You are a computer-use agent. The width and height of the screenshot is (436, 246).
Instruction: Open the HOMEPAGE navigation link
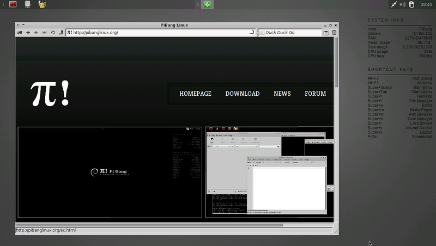pyautogui.click(x=196, y=94)
